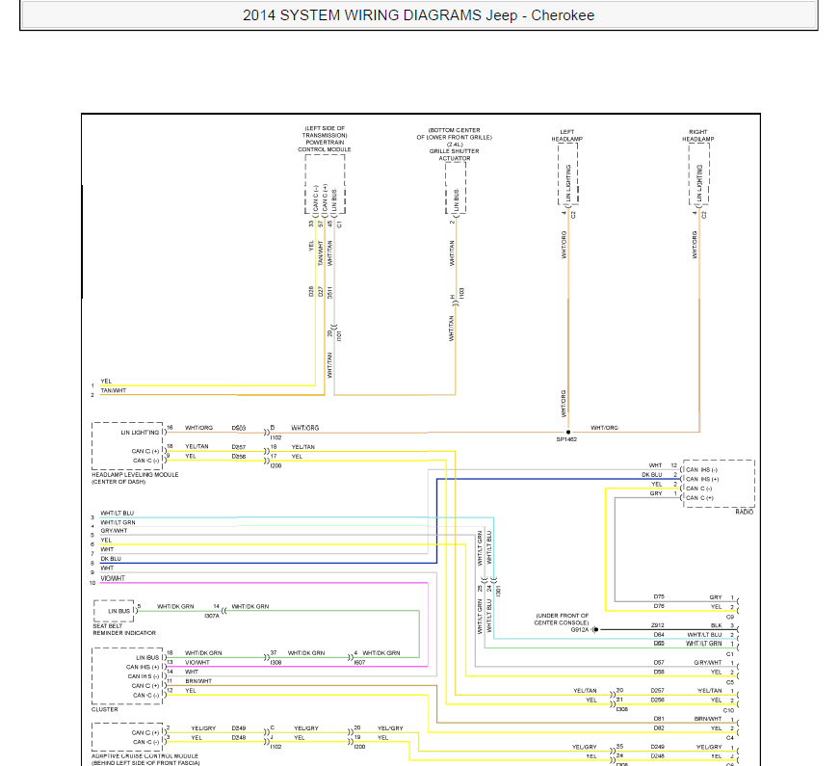Click the Z912 circuit label
The width and height of the screenshot is (840, 766).
[x=658, y=625]
